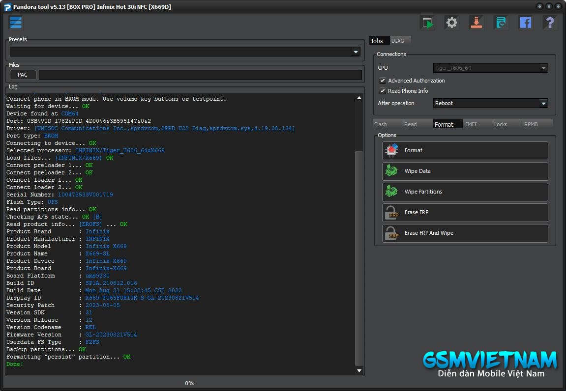Click the orange download icon
This screenshot has width=566, height=391.
tap(477, 23)
